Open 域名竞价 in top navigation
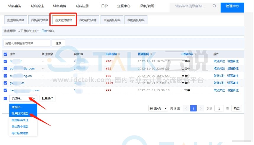The image size is (254, 145). [60, 6]
